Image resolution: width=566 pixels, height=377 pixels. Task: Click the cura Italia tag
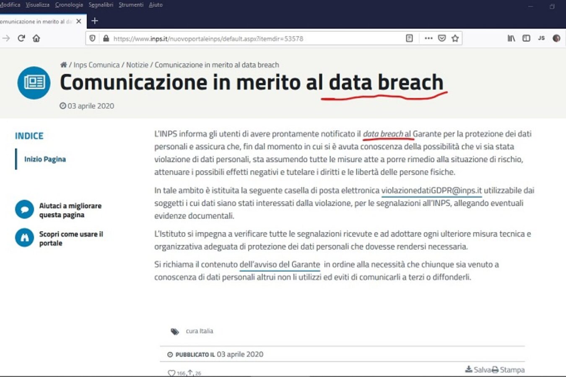[200, 331]
